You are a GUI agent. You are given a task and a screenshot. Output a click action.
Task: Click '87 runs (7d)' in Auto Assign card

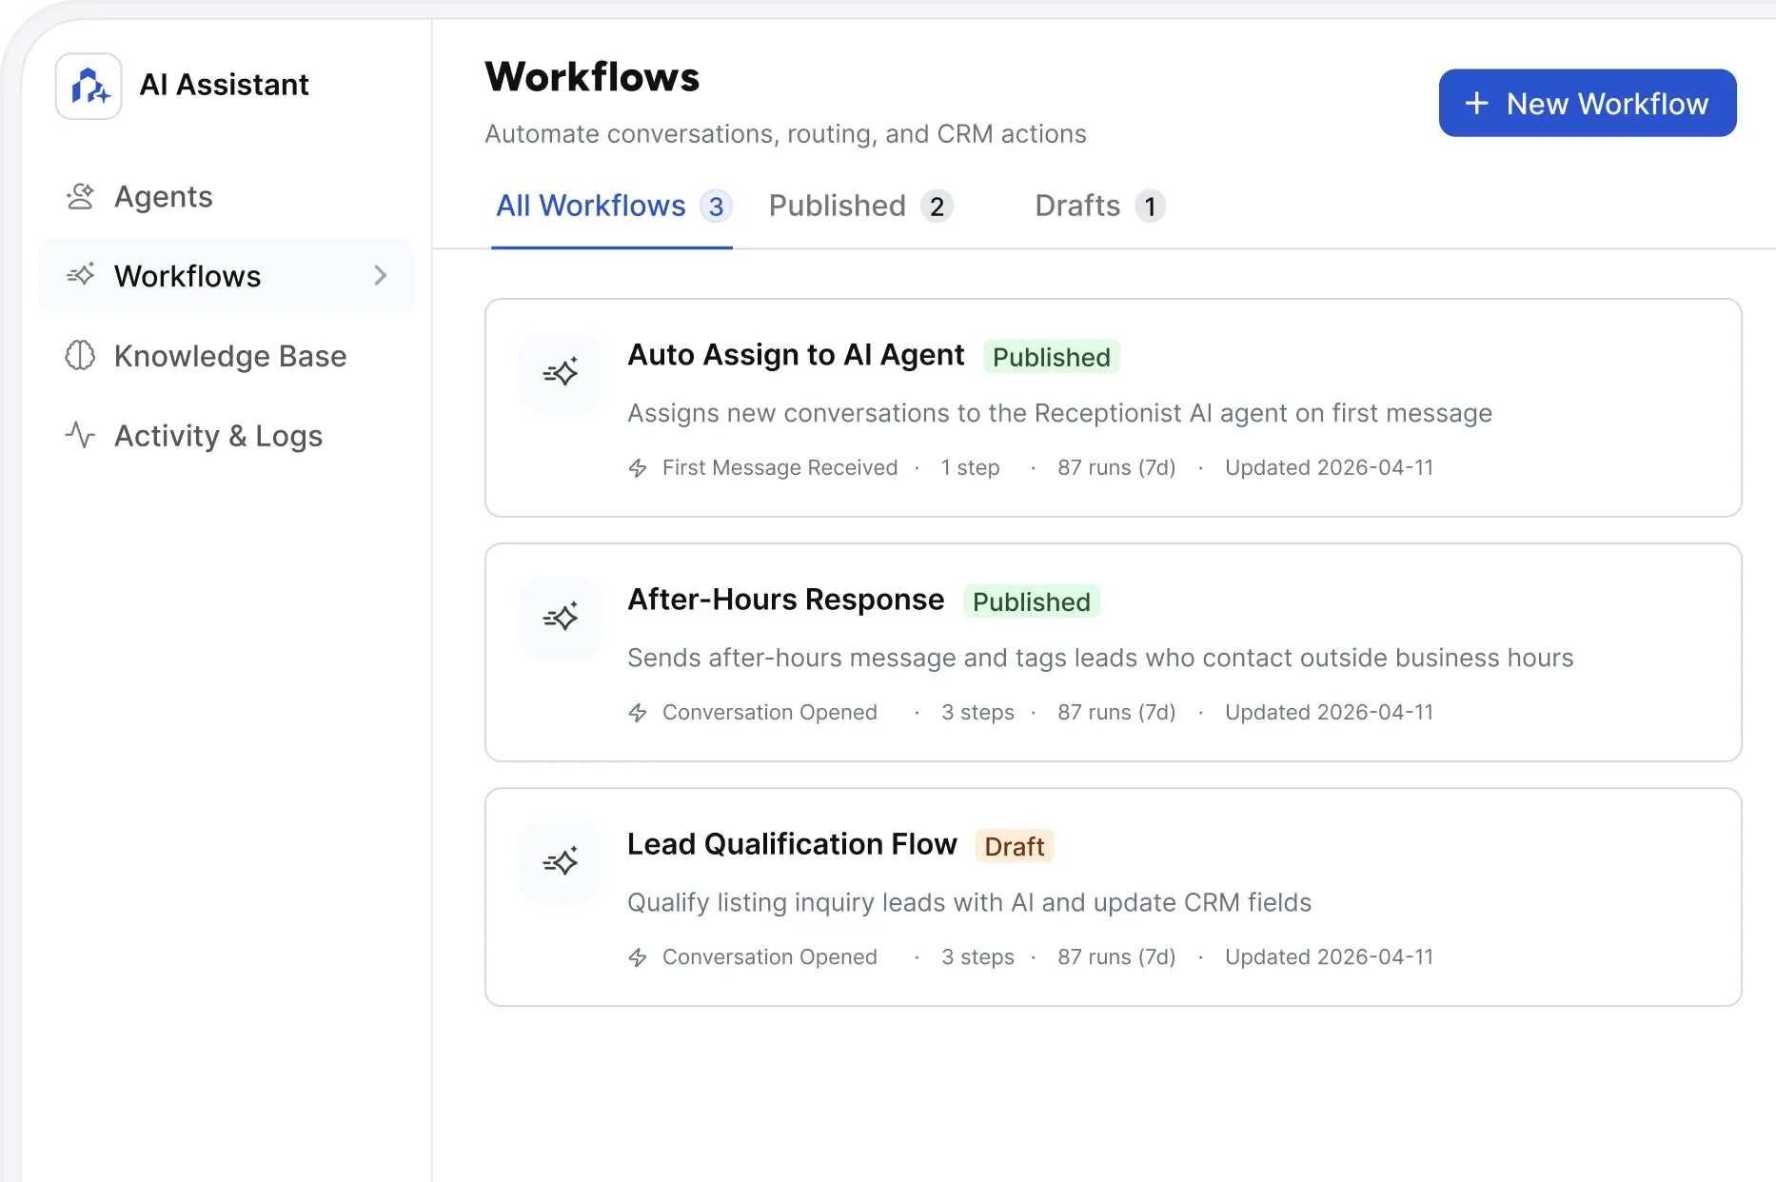click(1116, 468)
